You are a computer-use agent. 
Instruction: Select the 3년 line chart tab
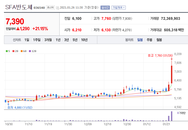(x=66, y=40)
